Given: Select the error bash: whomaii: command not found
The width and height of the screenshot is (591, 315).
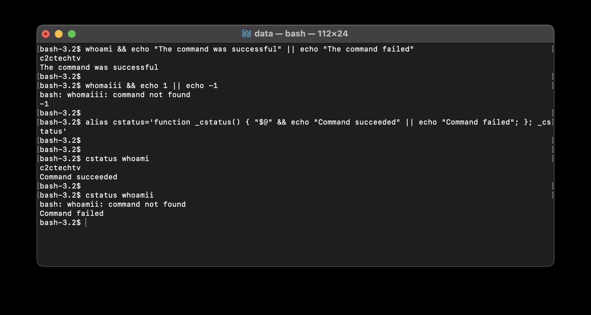Looking at the screenshot, I should 113,204.
